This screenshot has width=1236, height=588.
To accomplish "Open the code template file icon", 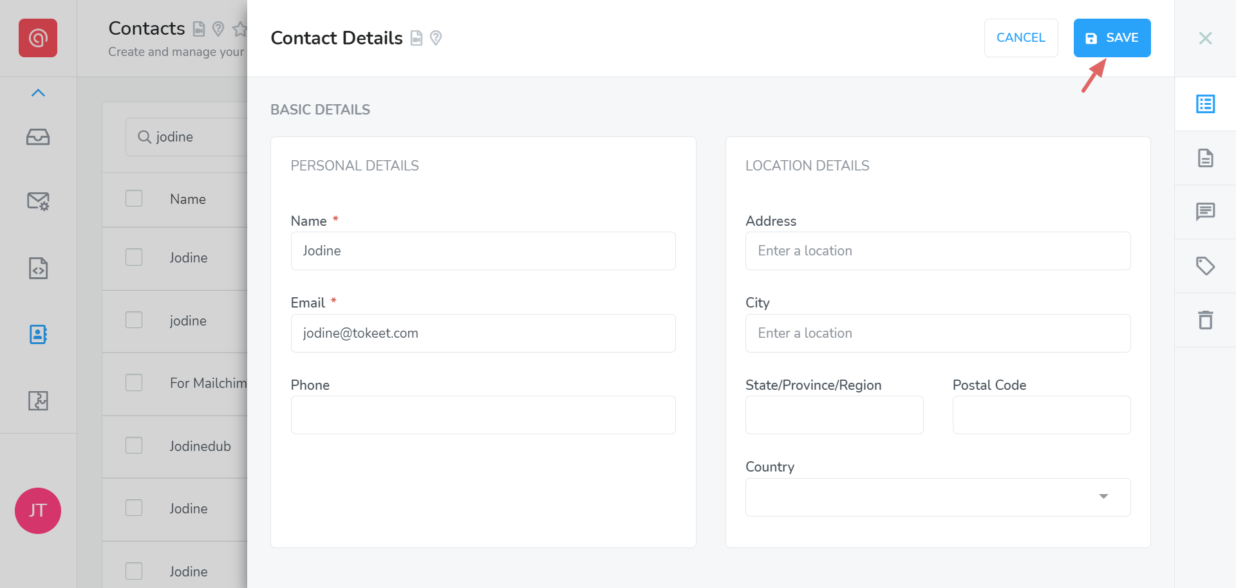I will (38, 268).
